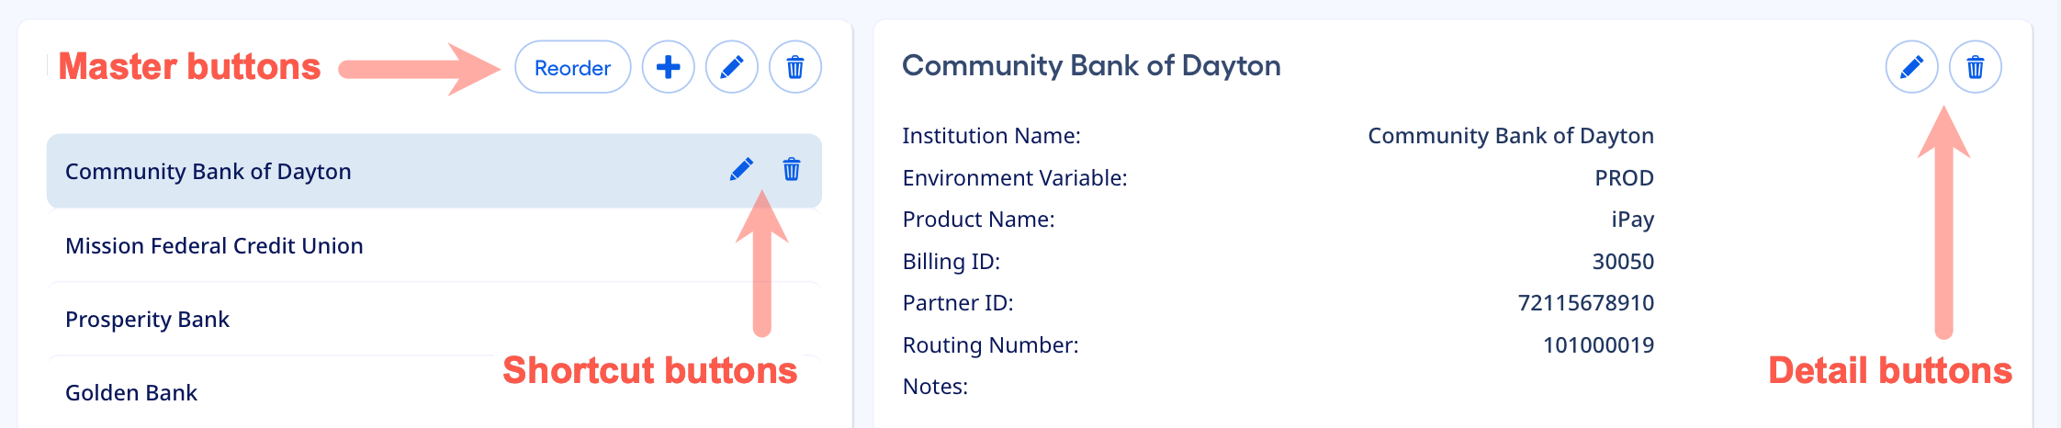Click the Partner ID value 72115678910
Viewport: 2061px width, 428px height.
1585,303
